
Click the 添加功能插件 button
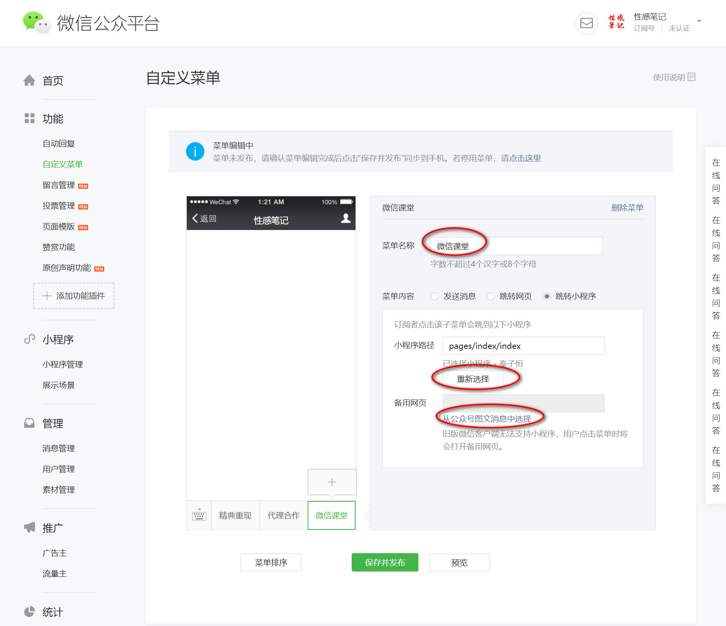point(74,296)
